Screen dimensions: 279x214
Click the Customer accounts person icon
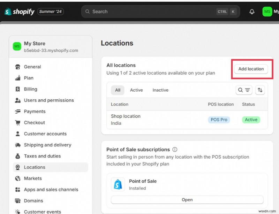click(x=18, y=134)
